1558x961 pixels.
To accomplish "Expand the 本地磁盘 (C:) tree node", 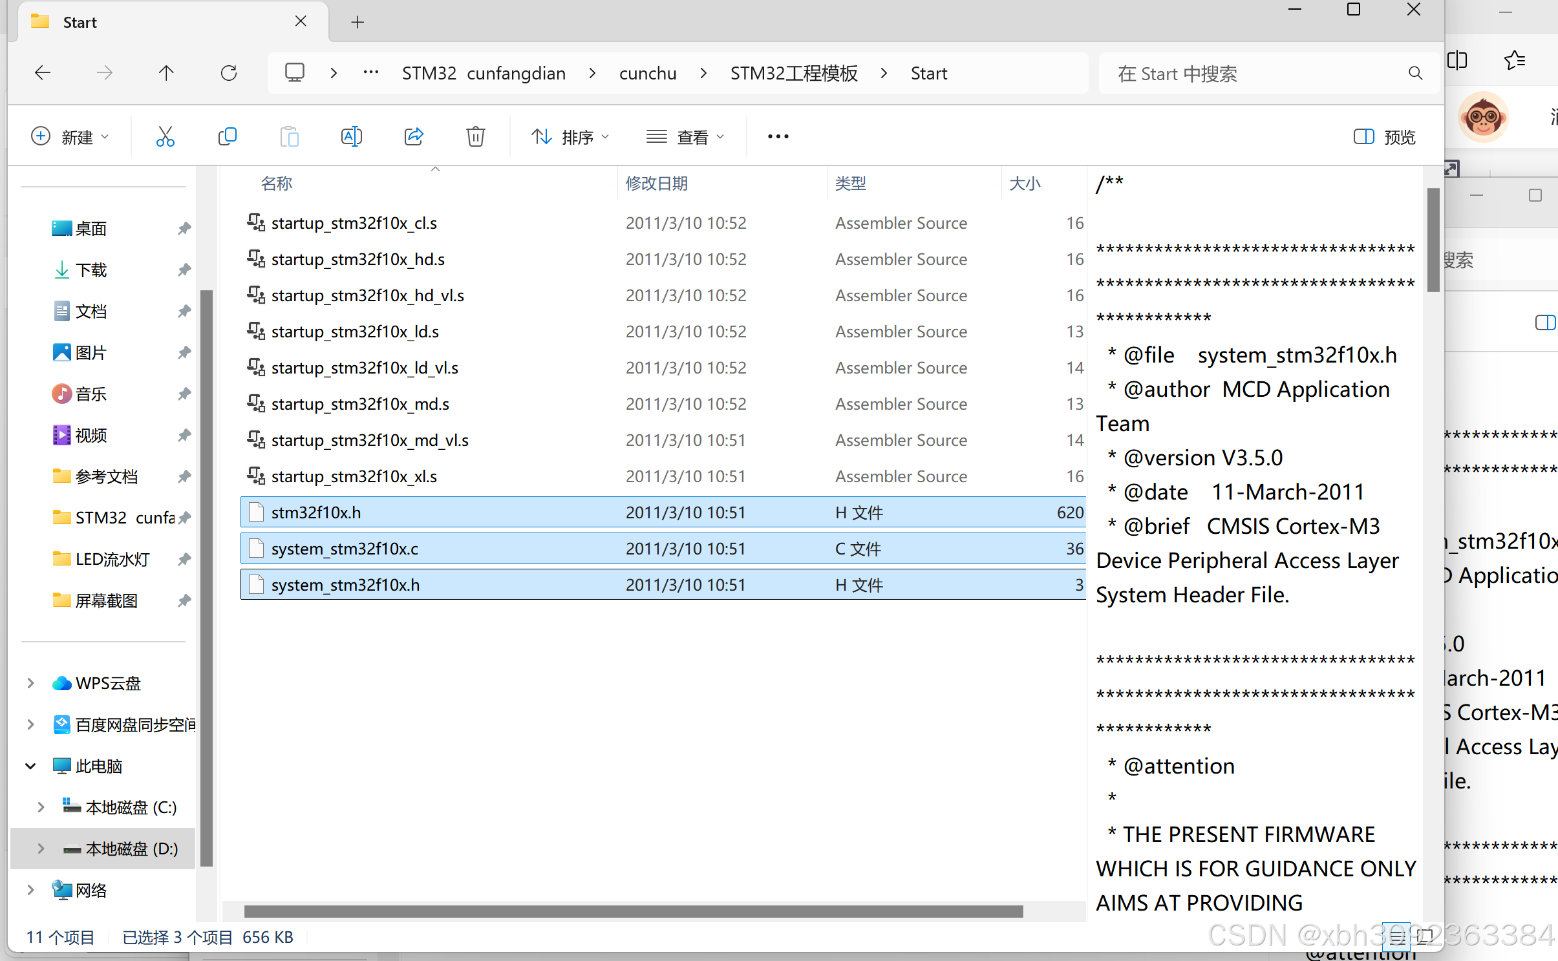I will point(40,807).
